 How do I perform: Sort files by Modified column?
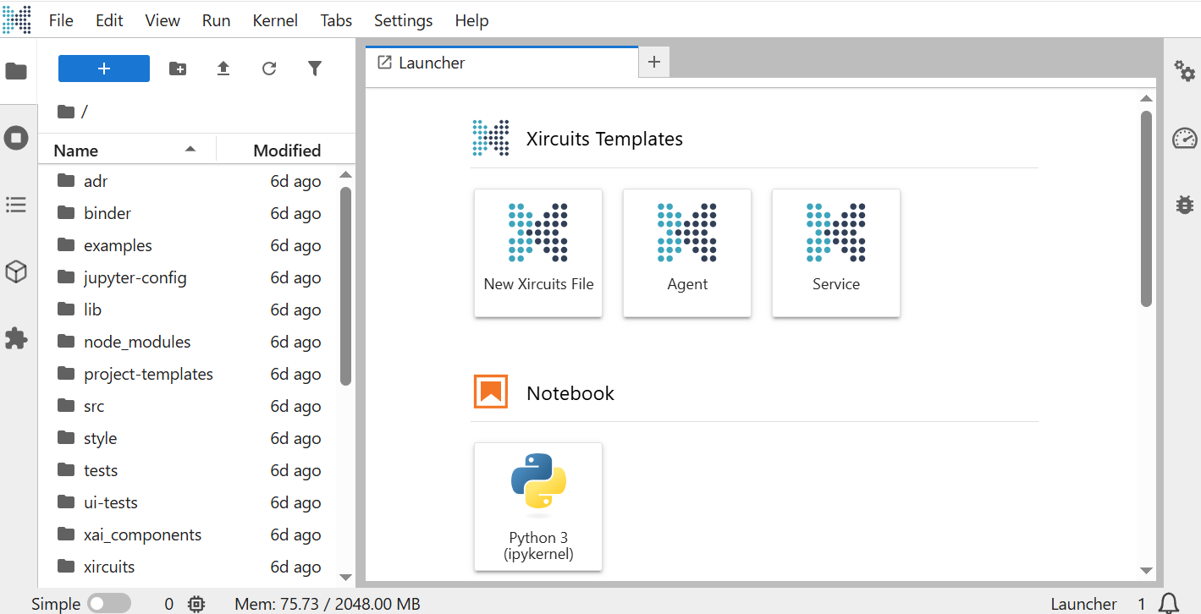pyautogui.click(x=287, y=151)
